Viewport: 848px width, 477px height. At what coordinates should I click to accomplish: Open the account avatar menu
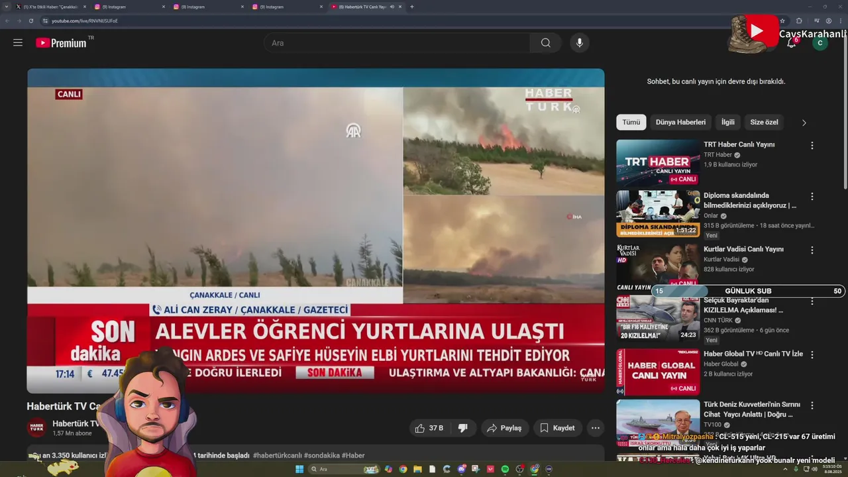pos(820,43)
